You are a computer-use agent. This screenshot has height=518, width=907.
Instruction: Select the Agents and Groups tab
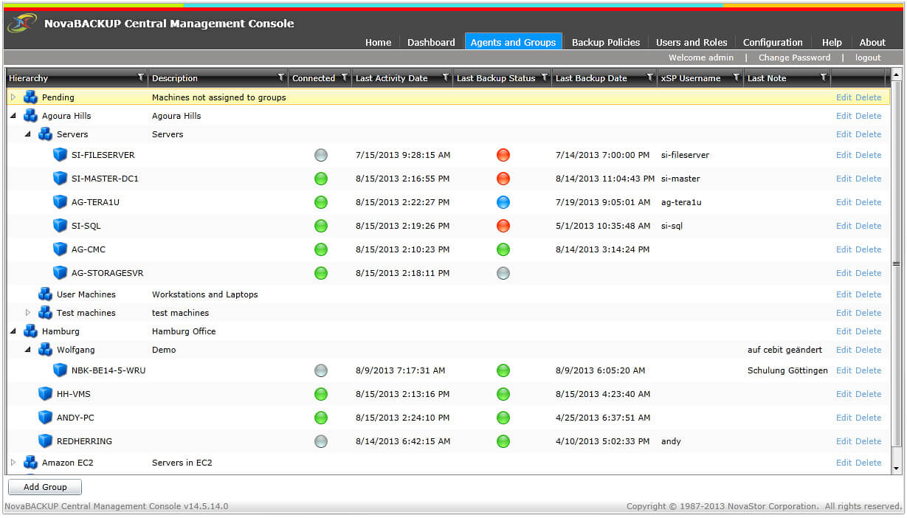point(513,42)
